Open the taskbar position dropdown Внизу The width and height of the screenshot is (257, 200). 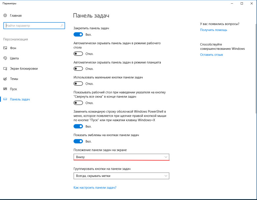121,157
